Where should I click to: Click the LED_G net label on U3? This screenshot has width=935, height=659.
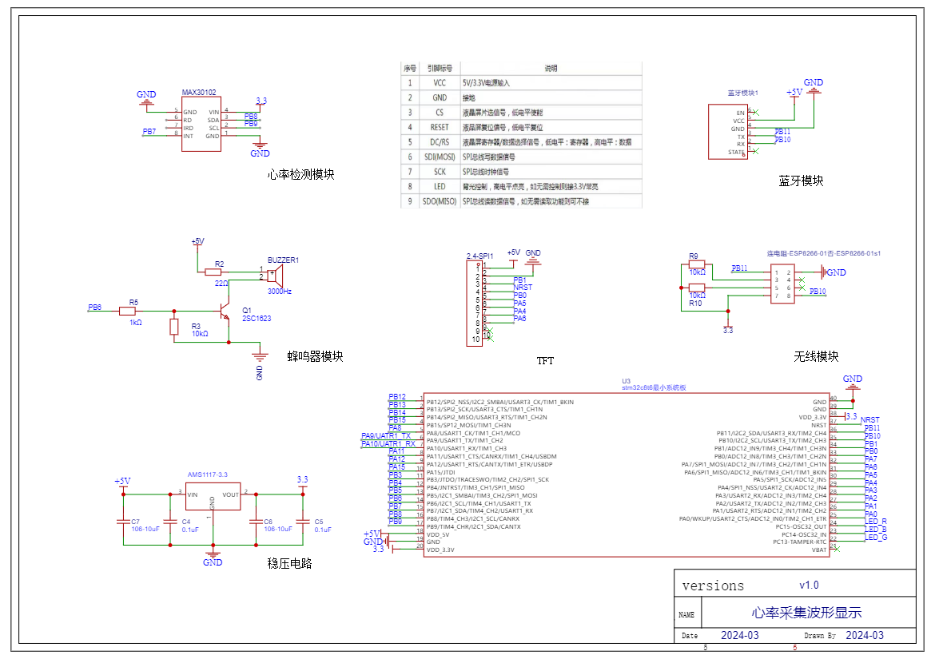point(876,537)
